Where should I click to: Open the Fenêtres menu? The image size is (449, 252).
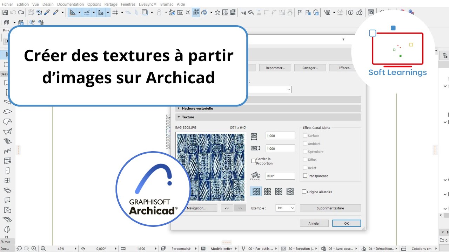128,4
